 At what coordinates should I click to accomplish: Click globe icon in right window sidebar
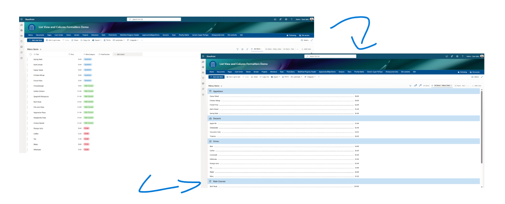click(x=203, y=67)
